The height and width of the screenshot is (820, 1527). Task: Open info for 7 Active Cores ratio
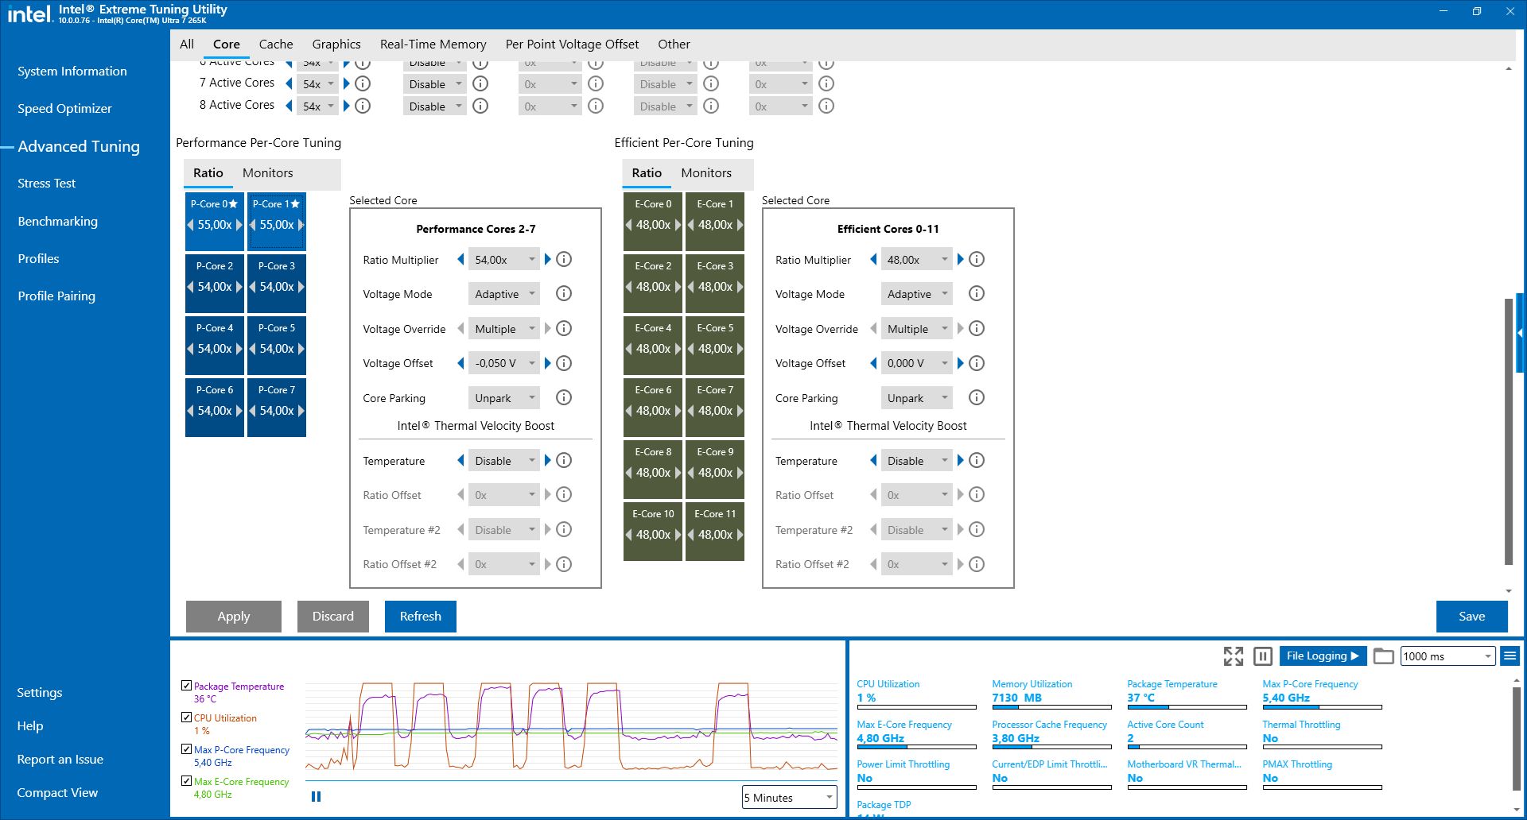coord(363,83)
